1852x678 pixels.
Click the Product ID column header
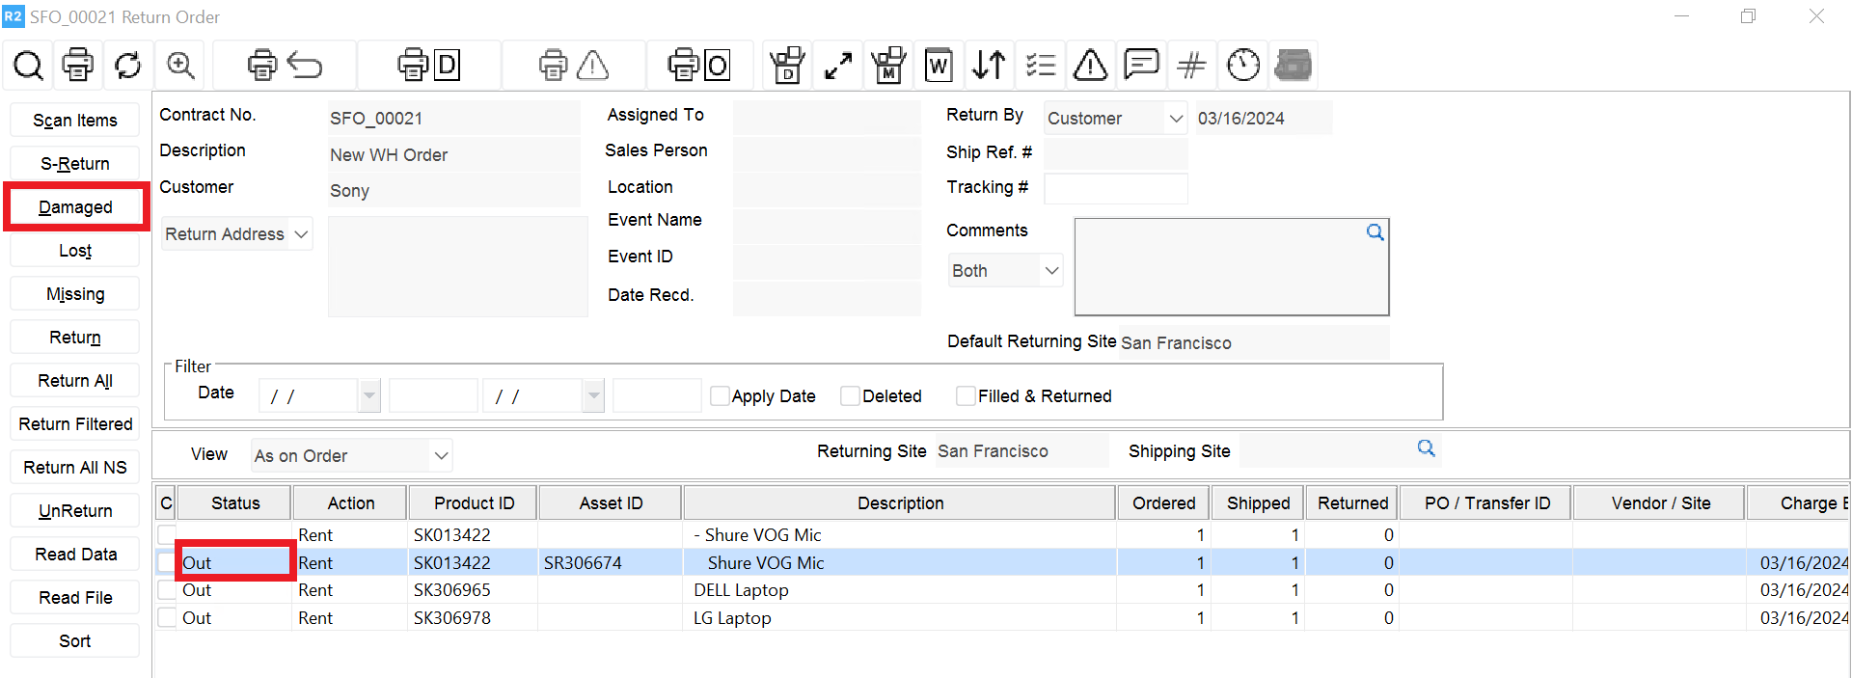[x=474, y=503]
